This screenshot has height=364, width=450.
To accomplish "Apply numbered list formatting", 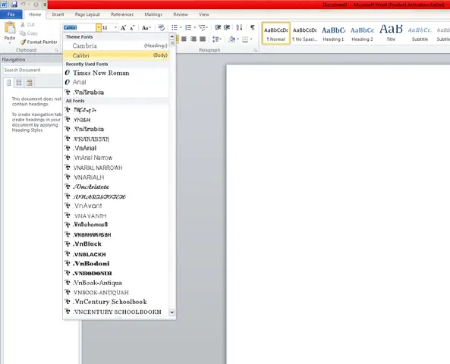I will pyautogui.click(x=188, y=27).
